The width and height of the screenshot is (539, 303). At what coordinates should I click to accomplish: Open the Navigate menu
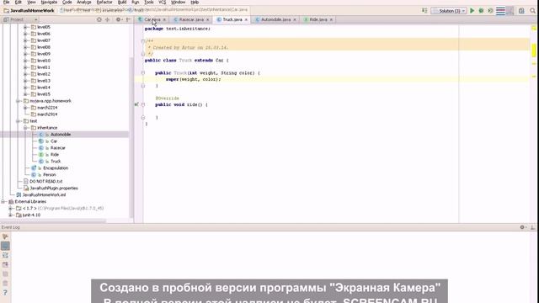click(49, 2)
